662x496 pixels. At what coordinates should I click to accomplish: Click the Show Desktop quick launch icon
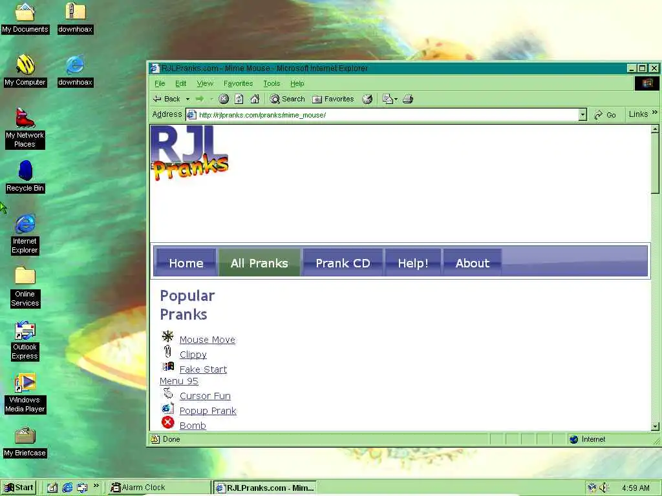(x=52, y=488)
